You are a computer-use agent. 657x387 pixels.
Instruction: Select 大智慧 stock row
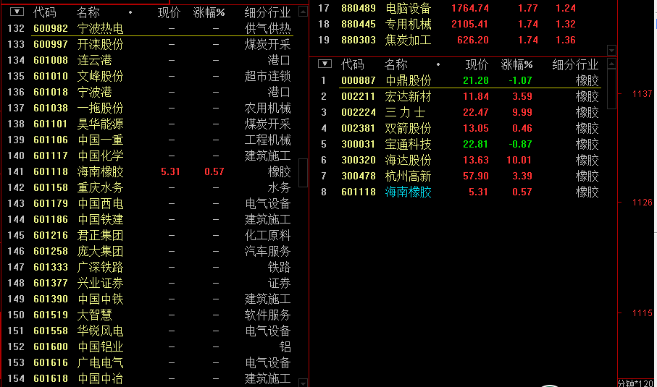[x=150, y=315]
